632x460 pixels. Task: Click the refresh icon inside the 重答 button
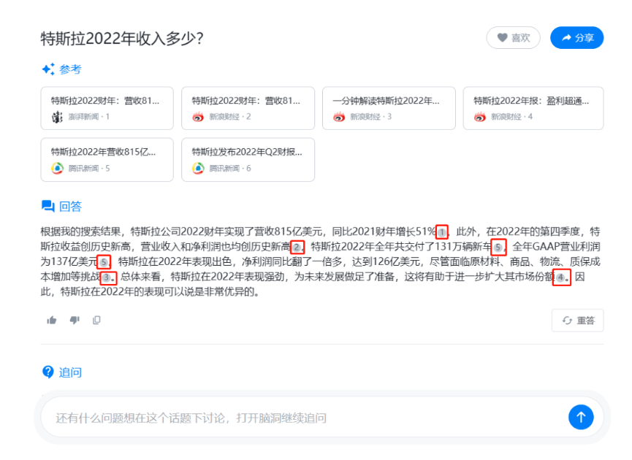point(568,320)
